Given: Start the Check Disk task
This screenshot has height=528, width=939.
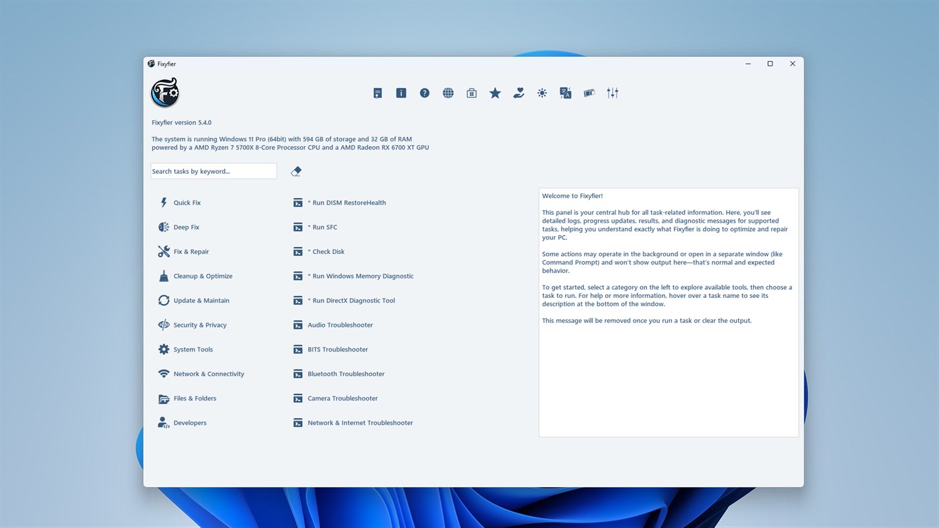Looking at the screenshot, I should coord(319,252).
